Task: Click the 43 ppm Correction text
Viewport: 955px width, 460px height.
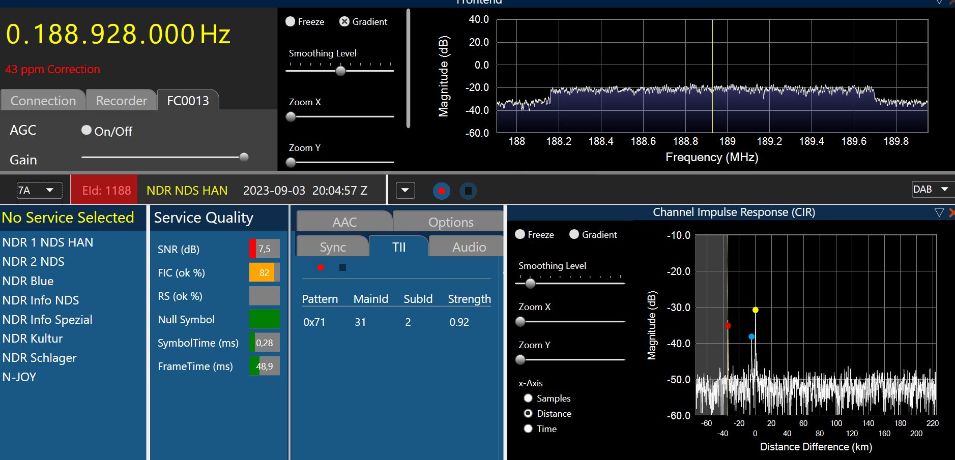Action: tap(52, 69)
